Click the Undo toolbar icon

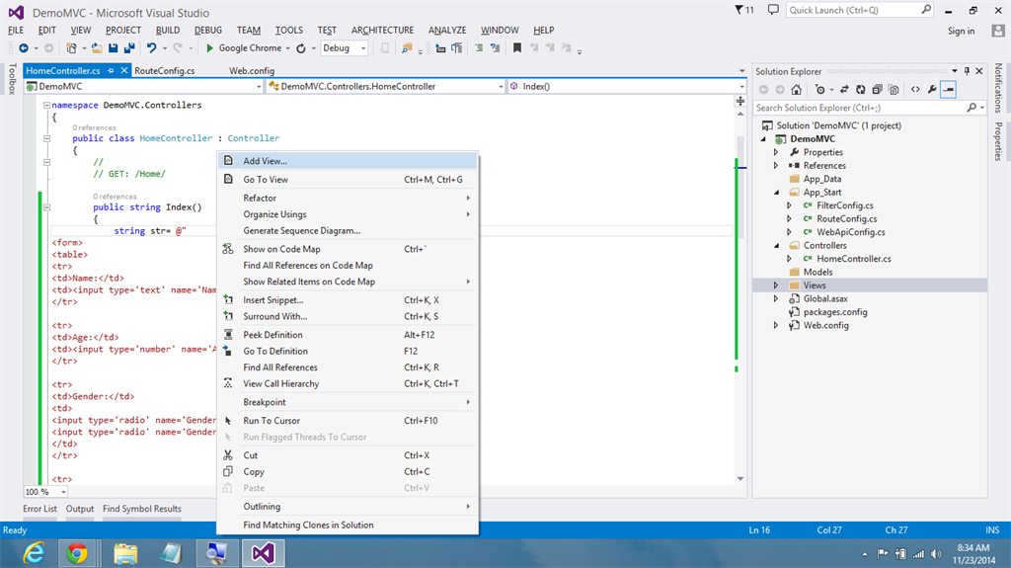[x=151, y=47]
